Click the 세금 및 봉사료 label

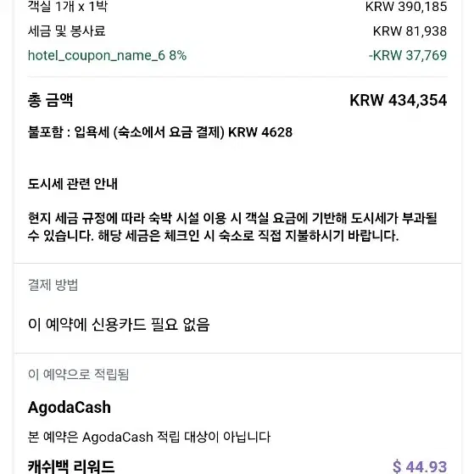pyautogui.click(x=66, y=31)
